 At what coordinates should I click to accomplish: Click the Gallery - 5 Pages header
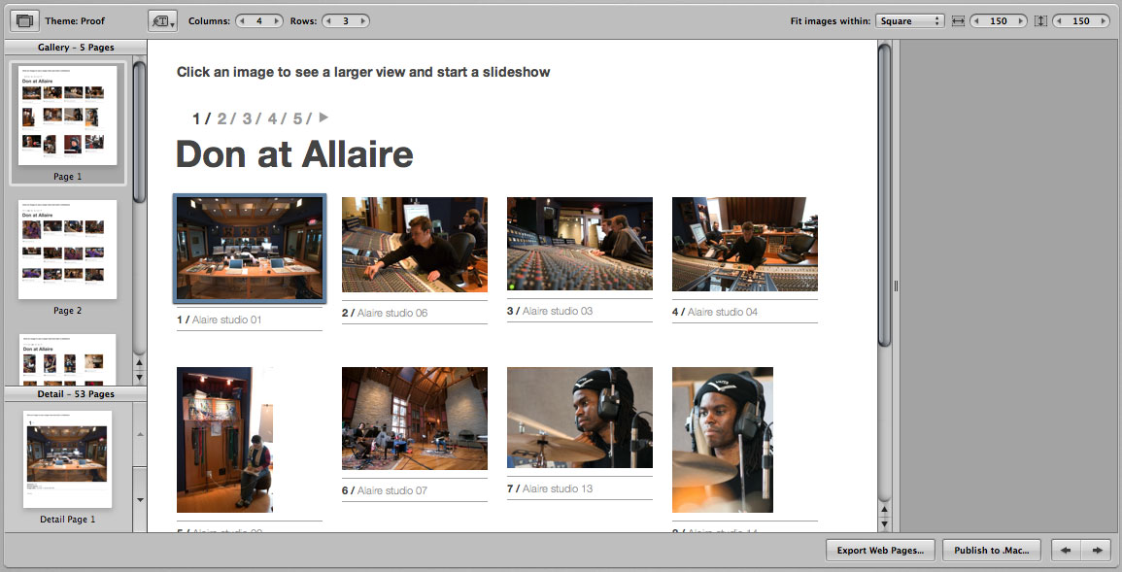click(x=76, y=48)
